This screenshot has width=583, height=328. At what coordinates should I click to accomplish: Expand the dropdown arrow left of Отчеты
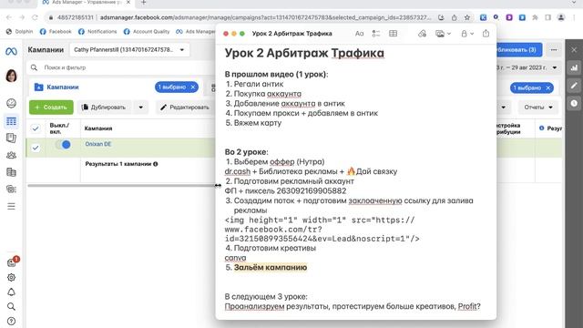click(x=503, y=108)
